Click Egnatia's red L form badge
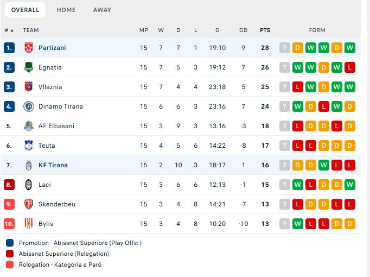Image resolution: width=370 pixels, height=277 pixels. (349, 67)
